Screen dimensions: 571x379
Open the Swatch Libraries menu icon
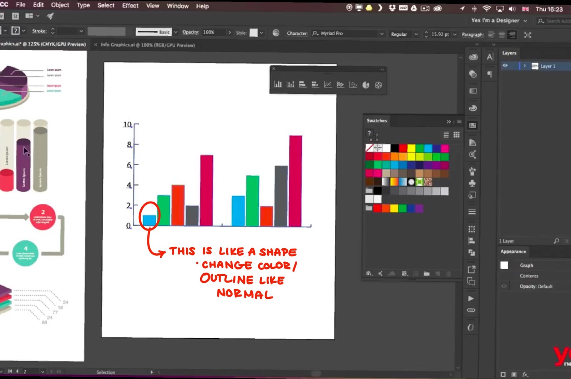[x=369, y=273]
